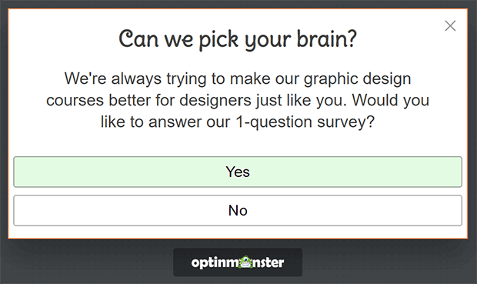477x284 pixels.
Task: Open the OptinMonster badge link
Action: pyautogui.click(x=238, y=262)
